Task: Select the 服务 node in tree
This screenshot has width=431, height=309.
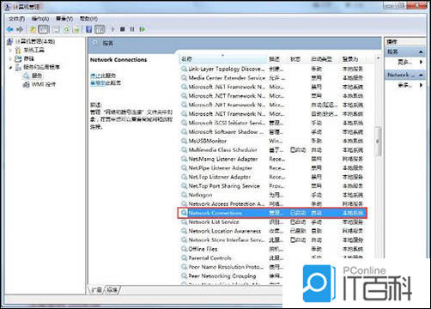Action: (x=37, y=76)
